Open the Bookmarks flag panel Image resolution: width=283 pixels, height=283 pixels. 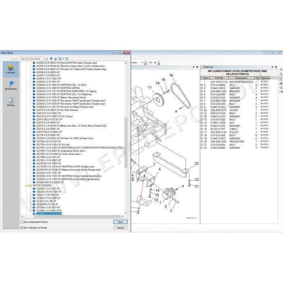11,86
